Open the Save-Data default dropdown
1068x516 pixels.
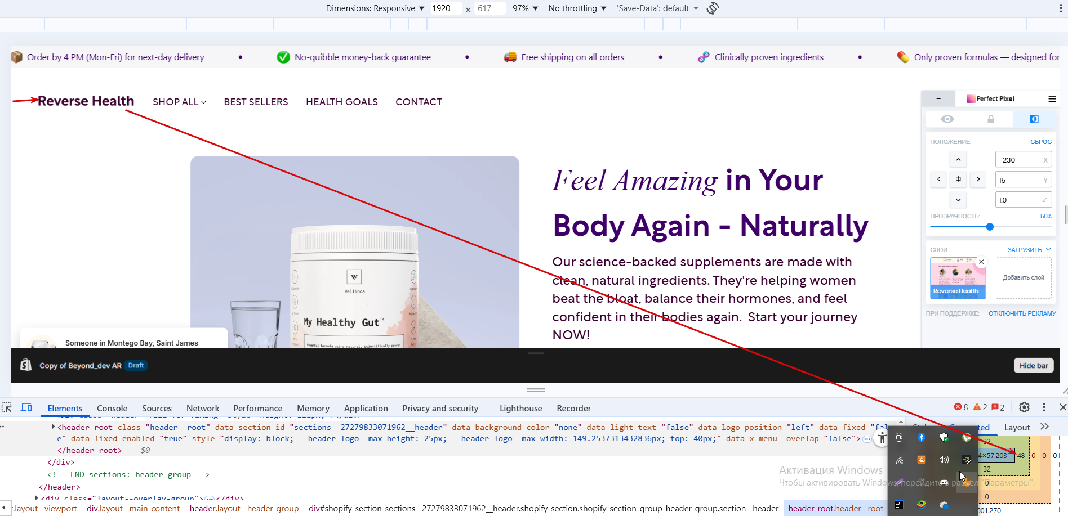click(x=657, y=8)
